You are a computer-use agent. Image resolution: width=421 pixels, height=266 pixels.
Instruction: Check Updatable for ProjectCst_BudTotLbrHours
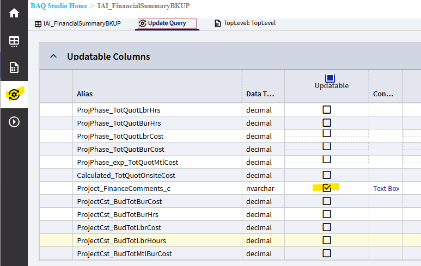(327, 240)
